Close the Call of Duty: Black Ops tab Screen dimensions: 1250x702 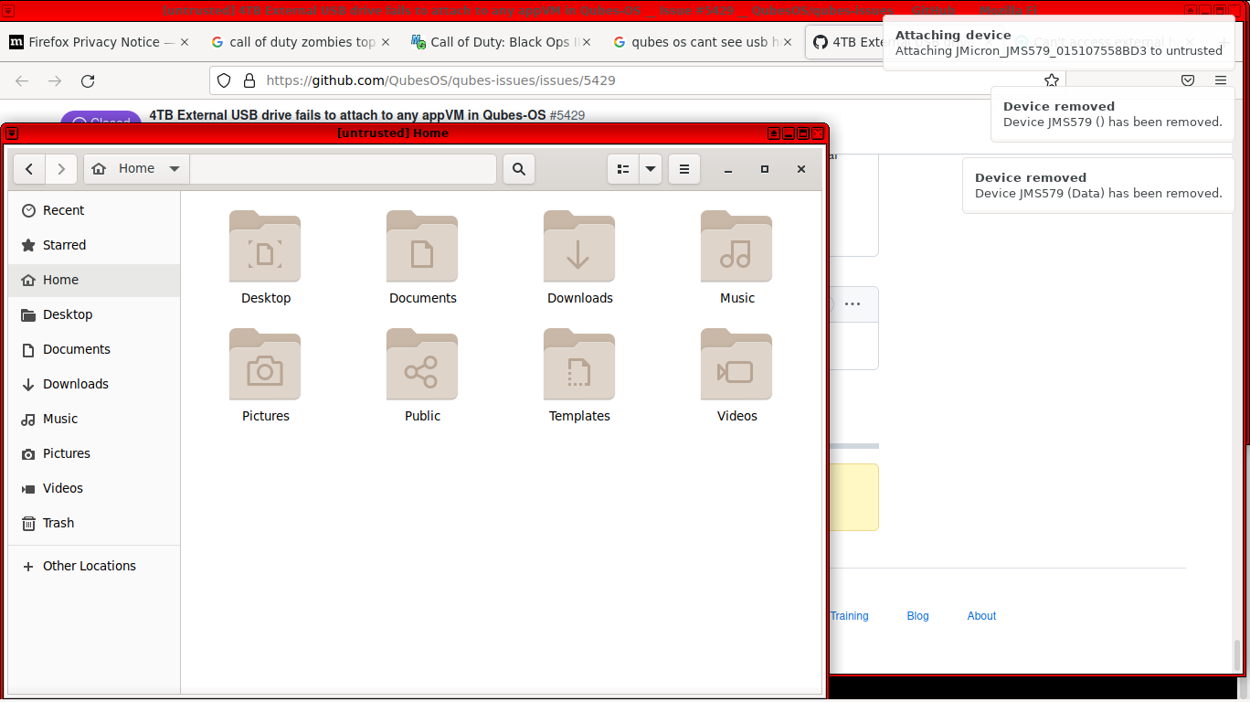(586, 42)
